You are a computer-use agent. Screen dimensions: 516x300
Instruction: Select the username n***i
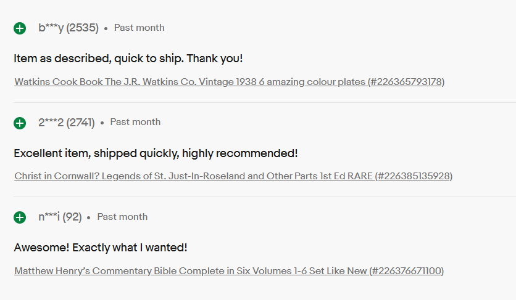(x=49, y=217)
